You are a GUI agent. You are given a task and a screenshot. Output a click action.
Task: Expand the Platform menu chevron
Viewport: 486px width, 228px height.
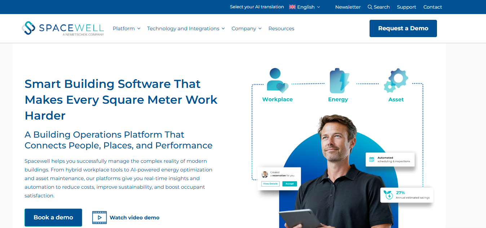pyautogui.click(x=138, y=28)
